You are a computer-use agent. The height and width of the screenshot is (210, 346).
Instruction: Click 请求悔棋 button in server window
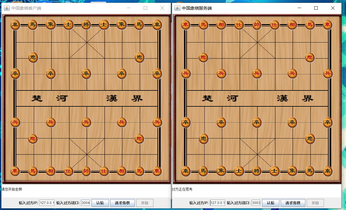[x=293, y=203]
